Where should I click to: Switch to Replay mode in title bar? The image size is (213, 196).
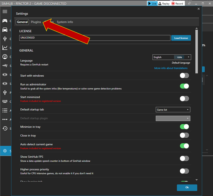(164, 4)
